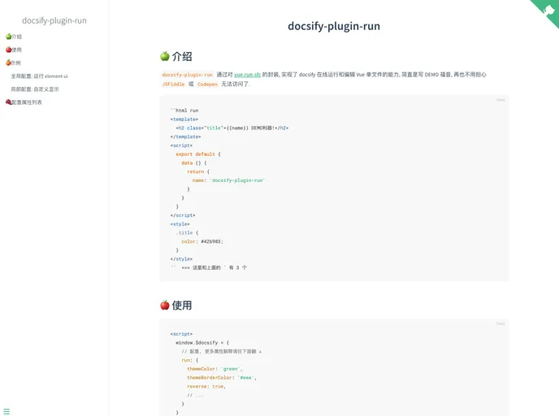Click the closing </template> tag line
The height and width of the screenshot is (416, 559).
pyautogui.click(x=185, y=136)
